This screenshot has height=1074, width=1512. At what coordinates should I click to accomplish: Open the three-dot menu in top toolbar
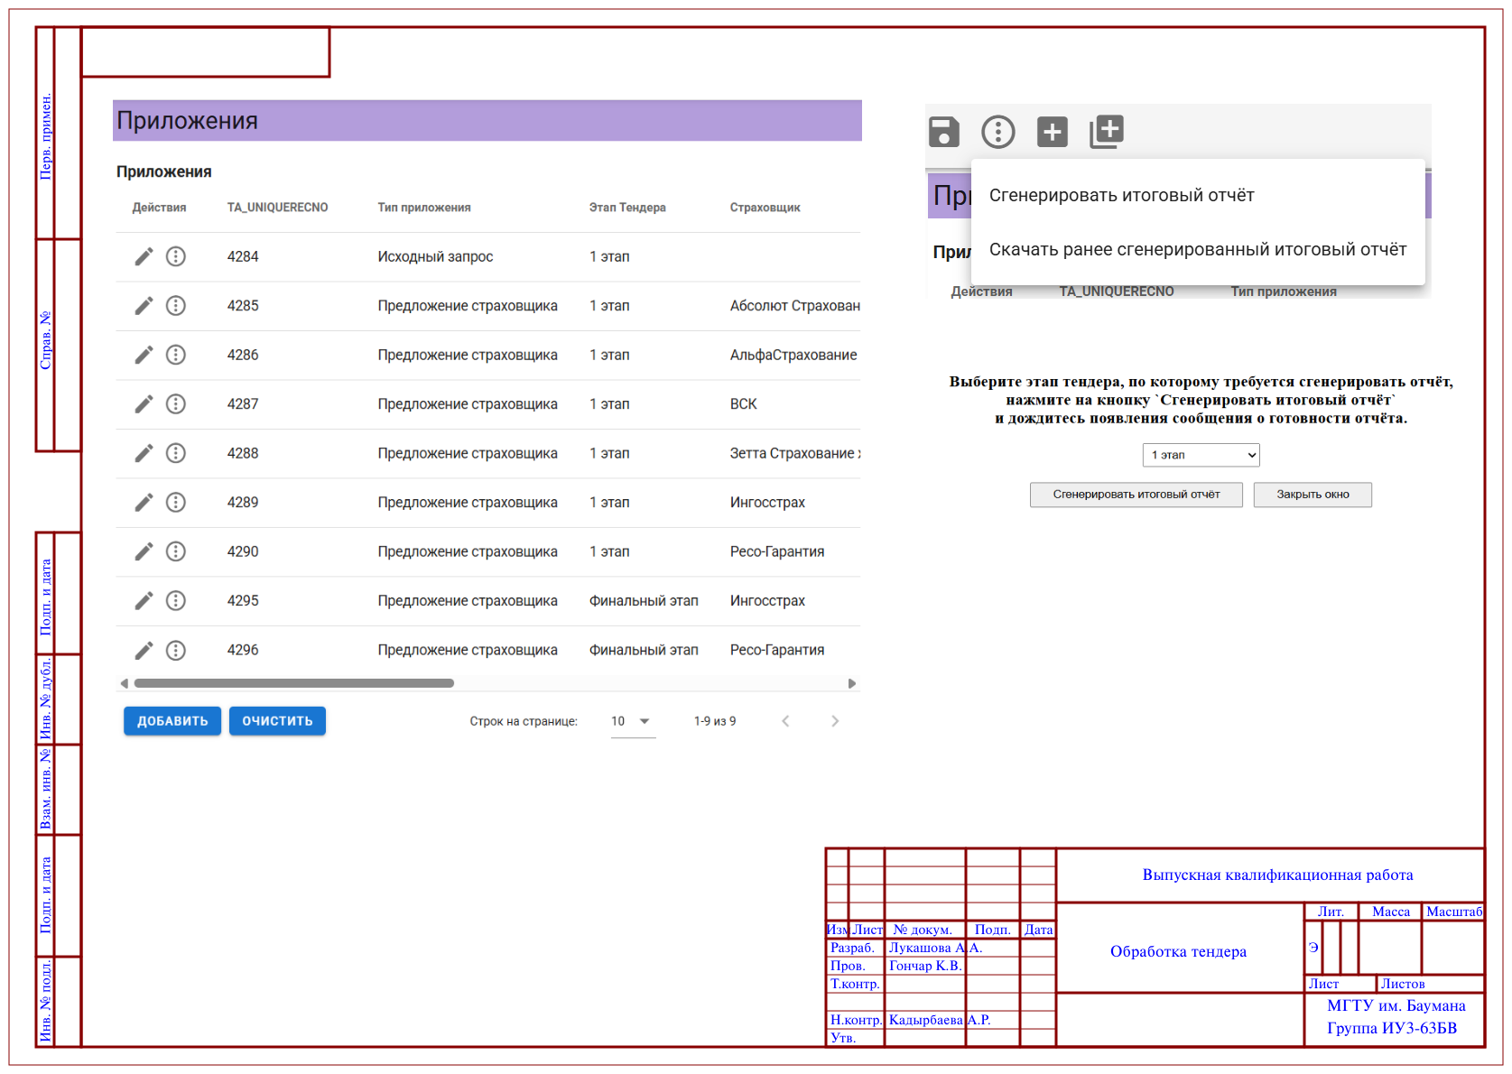point(998,132)
